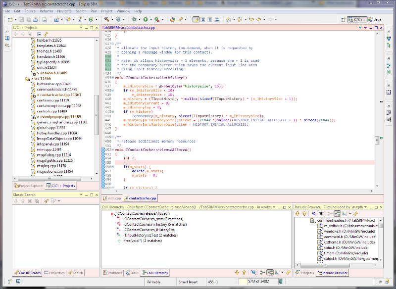396x289 pixels.
Task: Switch to the mim.cpp editor tab
Action: 112,198
